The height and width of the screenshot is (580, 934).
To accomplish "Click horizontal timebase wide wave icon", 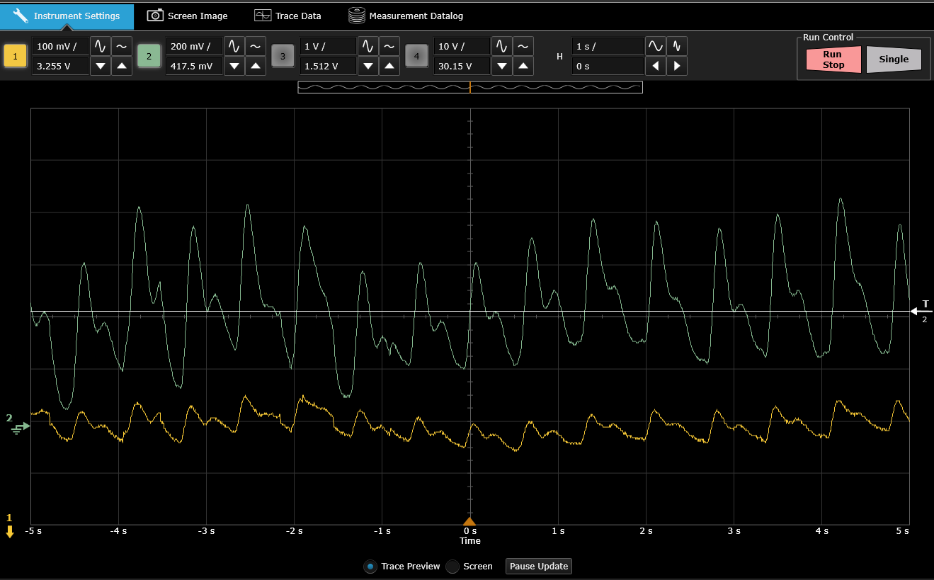I will 656,46.
